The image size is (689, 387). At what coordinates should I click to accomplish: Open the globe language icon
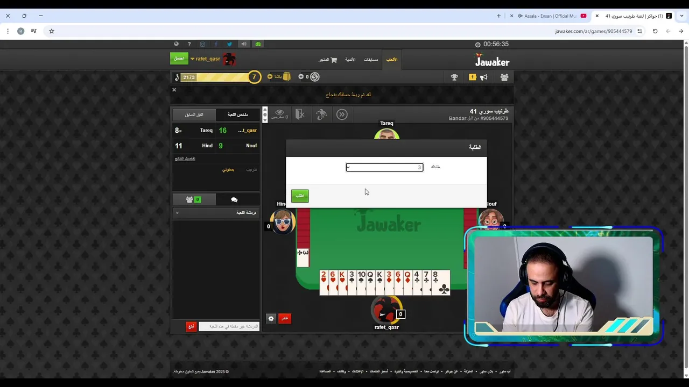point(176,44)
